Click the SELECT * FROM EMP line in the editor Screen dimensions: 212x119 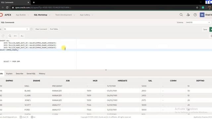[x=12, y=61]
